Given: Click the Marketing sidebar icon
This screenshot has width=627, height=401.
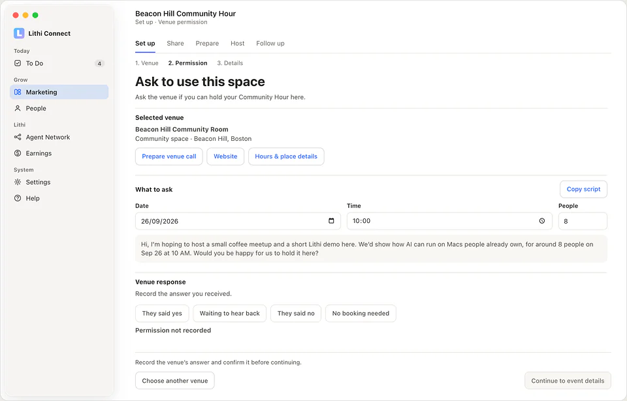Looking at the screenshot, I should [18, 92].
